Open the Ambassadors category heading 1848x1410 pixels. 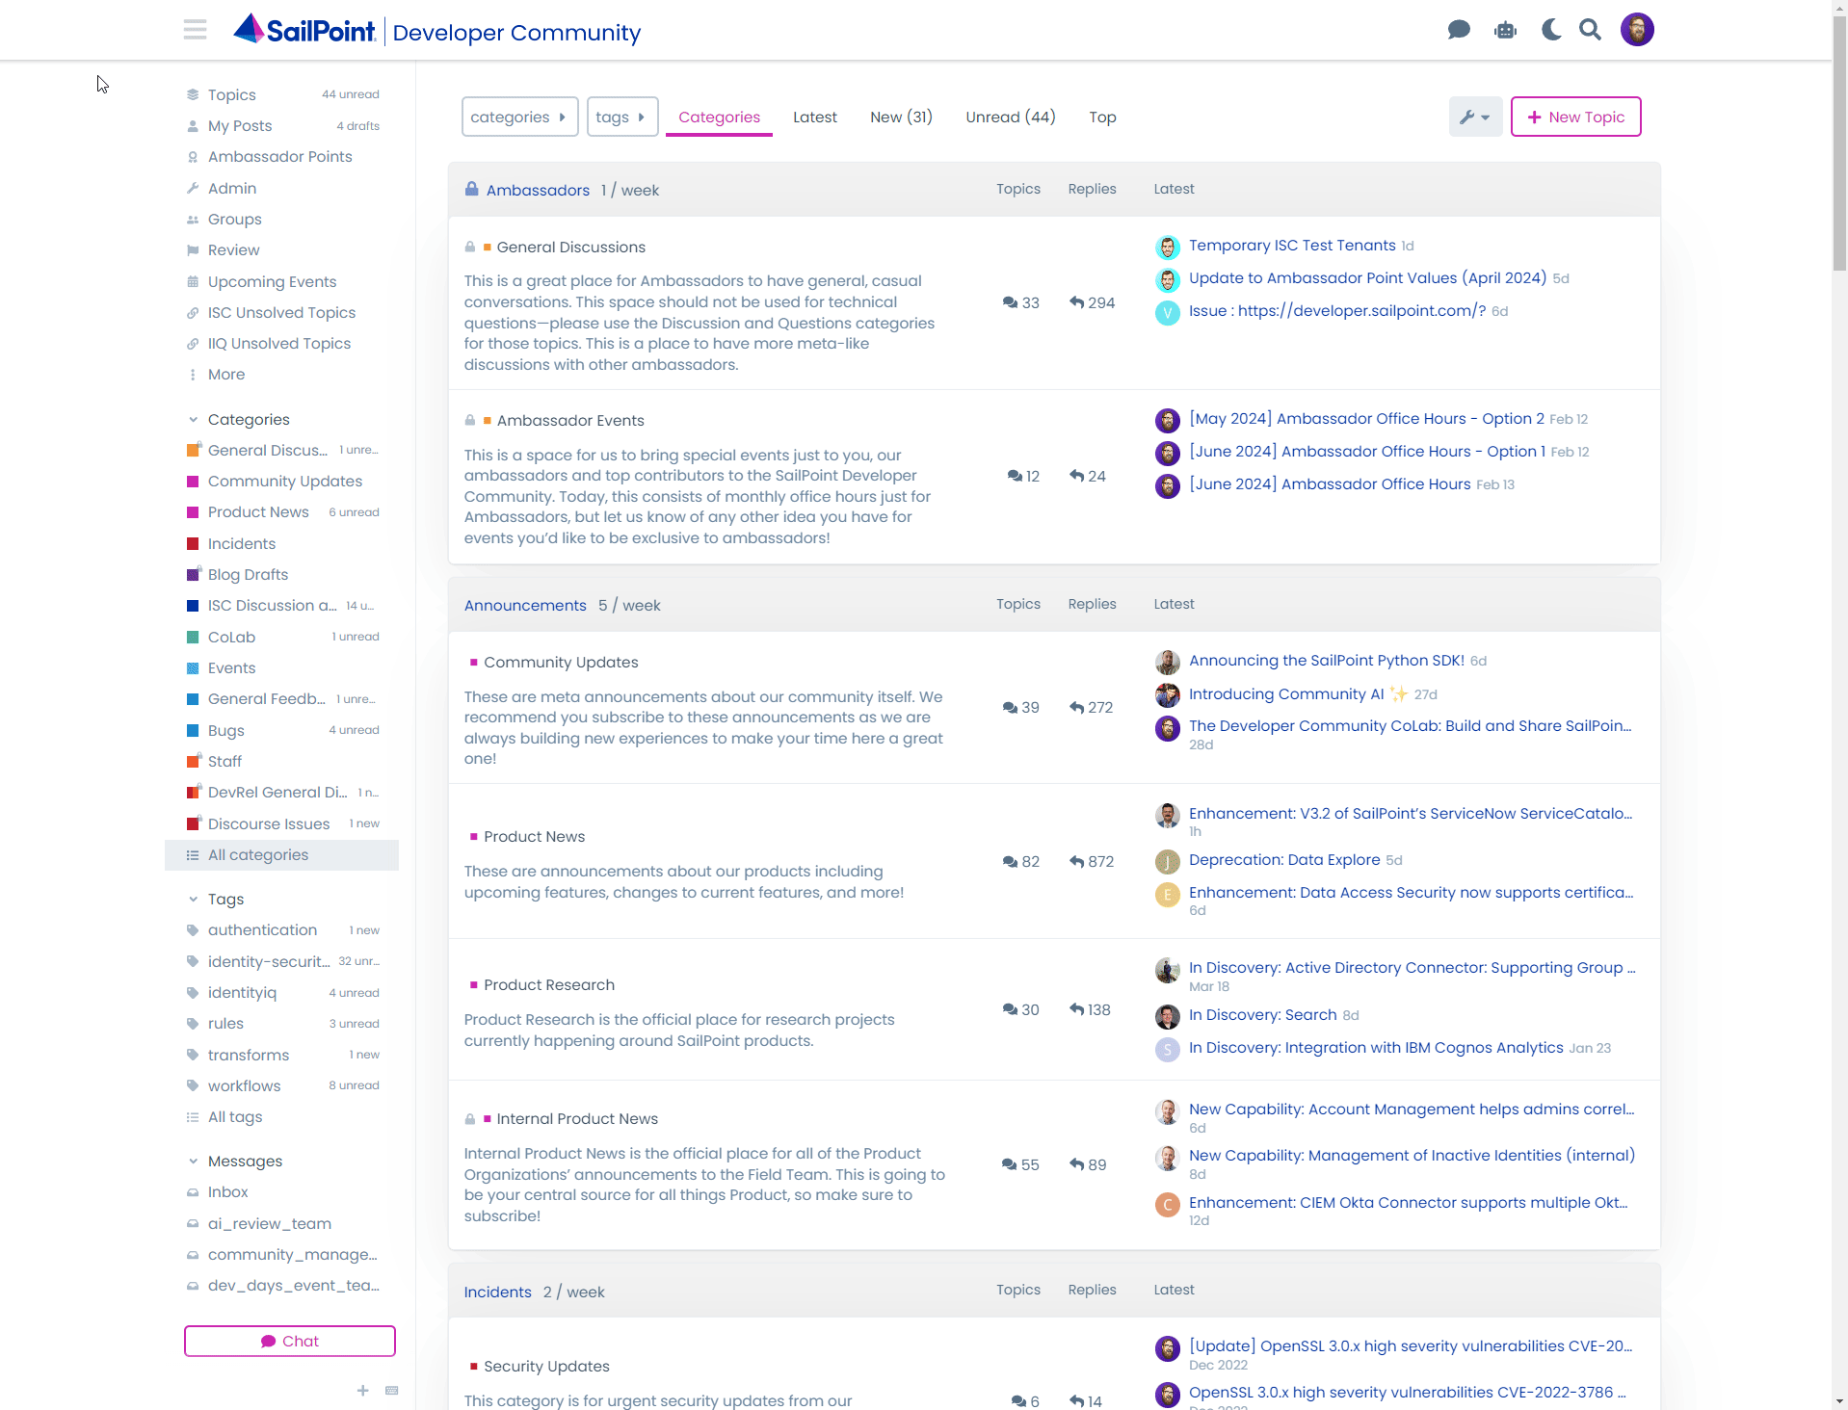click(x=538, y=190)
